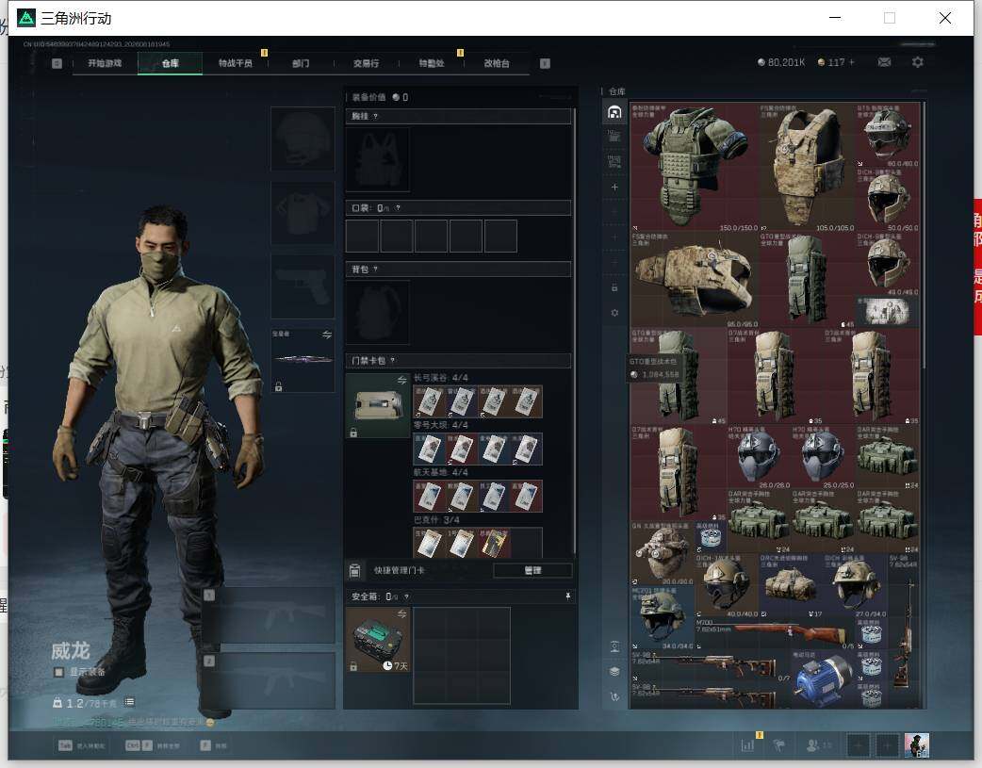Open settings gear in top bar
This screenshot has height=768, width=982.
[918, 62]
